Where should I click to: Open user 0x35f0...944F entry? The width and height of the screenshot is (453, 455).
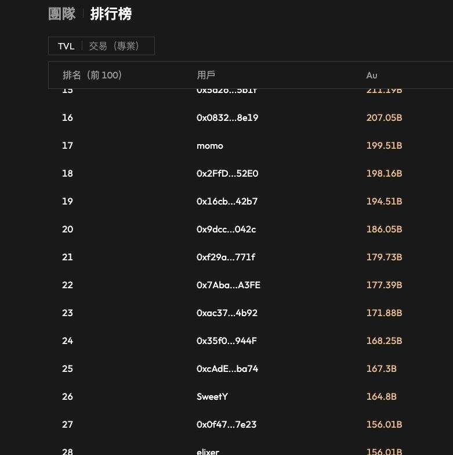227,341
